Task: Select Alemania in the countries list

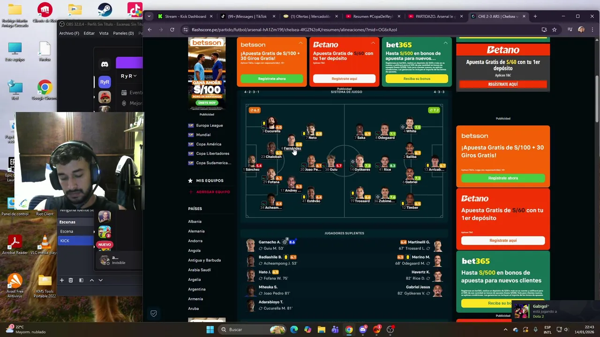Action: (x=196, y=231)
